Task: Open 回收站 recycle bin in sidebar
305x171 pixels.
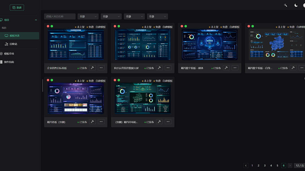Action: click(x=13, y=44)
